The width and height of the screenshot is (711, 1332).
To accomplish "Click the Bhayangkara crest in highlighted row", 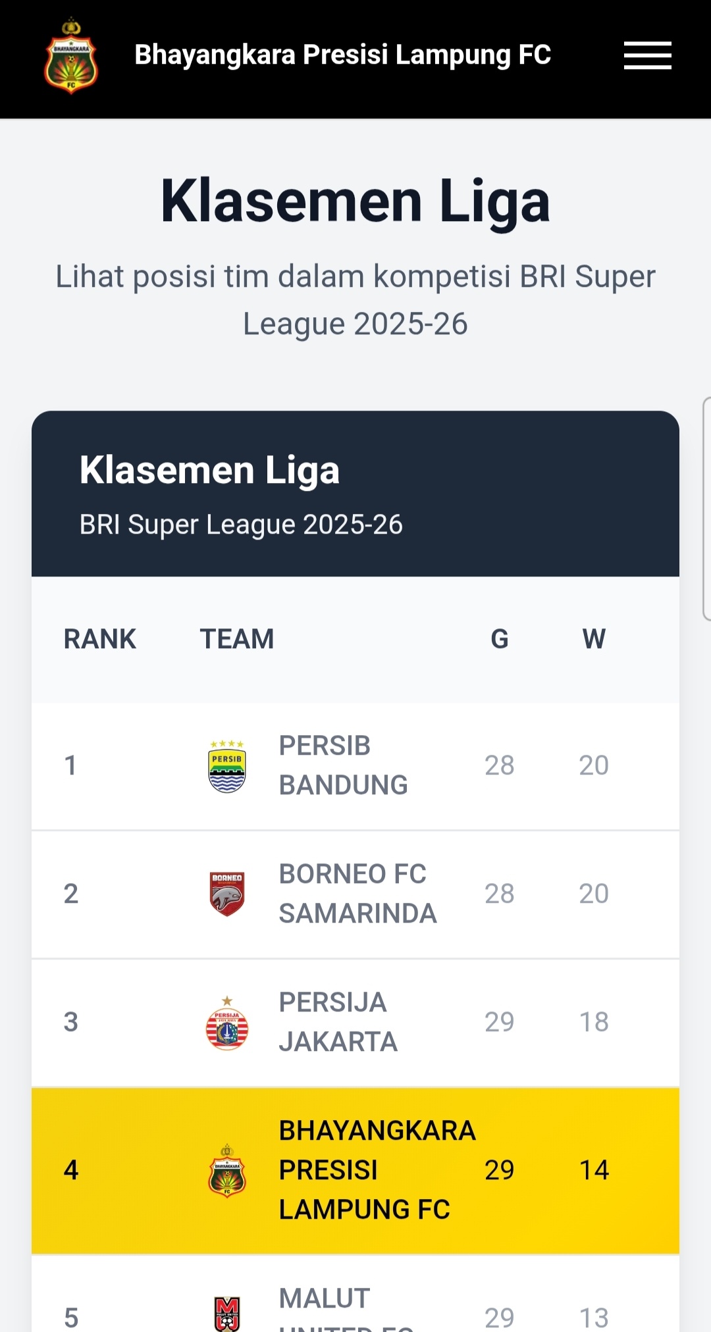I will [x=227, y=1171].
